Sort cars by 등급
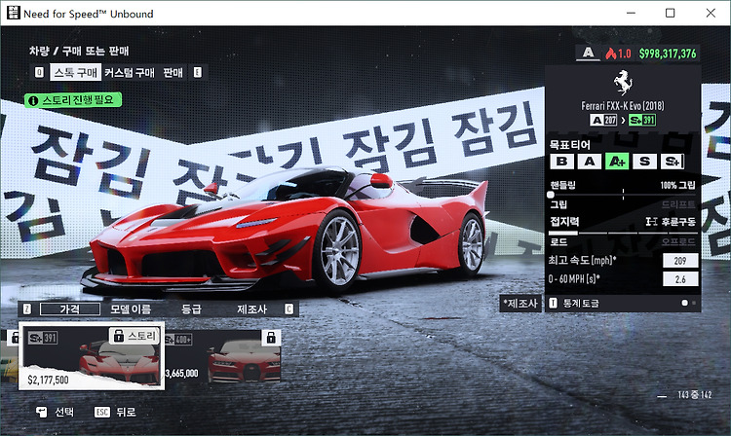The height and width of the screenshot is (436, 731). [x=191, y=309]
